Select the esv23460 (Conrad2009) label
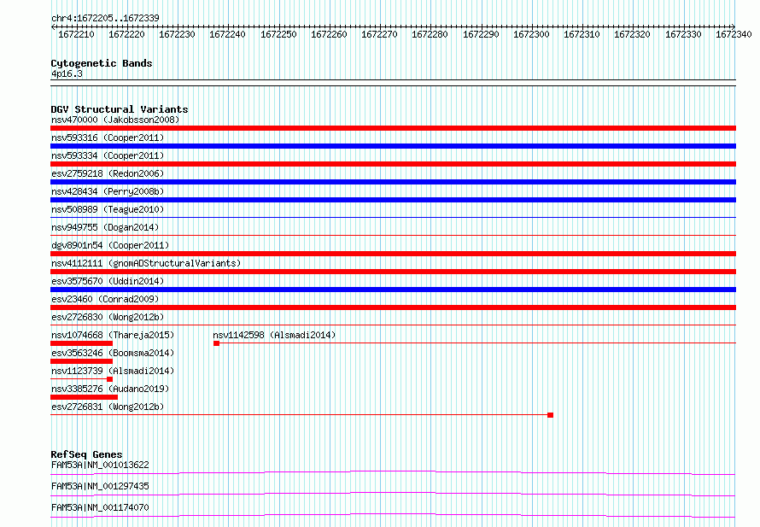The image size is (760, 527). click(x=105, y=299)
